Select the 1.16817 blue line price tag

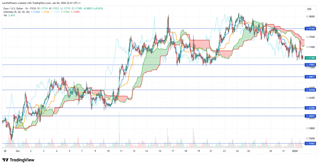pyautogui.click(x=310, y=76)
